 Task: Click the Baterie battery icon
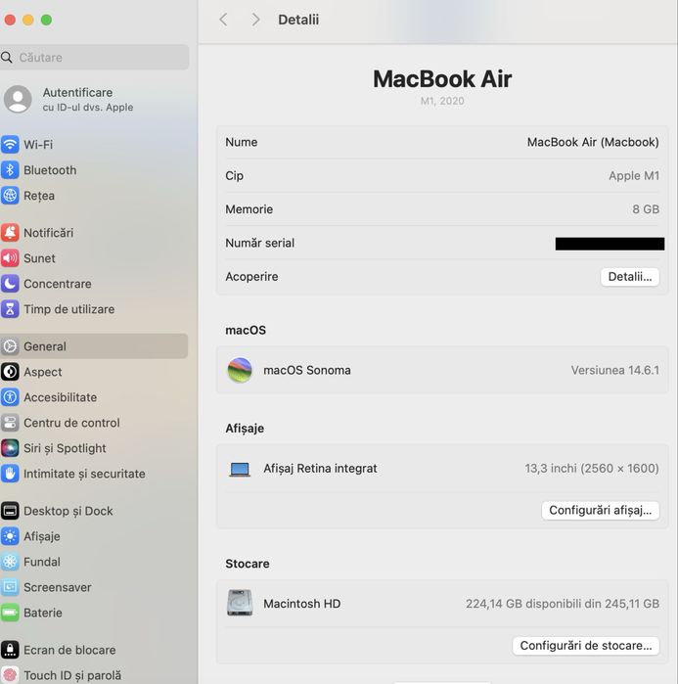(10, 613)
